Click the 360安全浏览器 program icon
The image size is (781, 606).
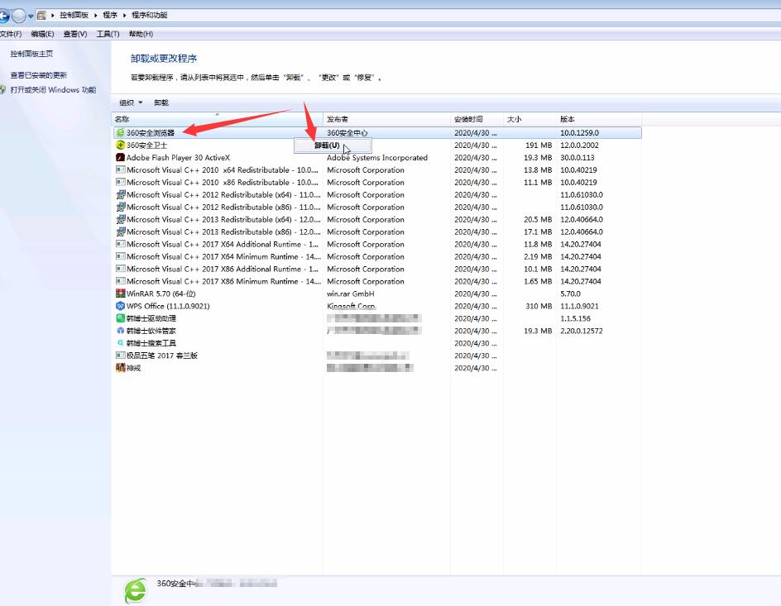(x=120, y=133)
